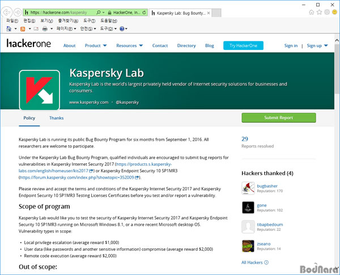
Task: Click external link icon after kis2017 URL
Action: [91, 171]
